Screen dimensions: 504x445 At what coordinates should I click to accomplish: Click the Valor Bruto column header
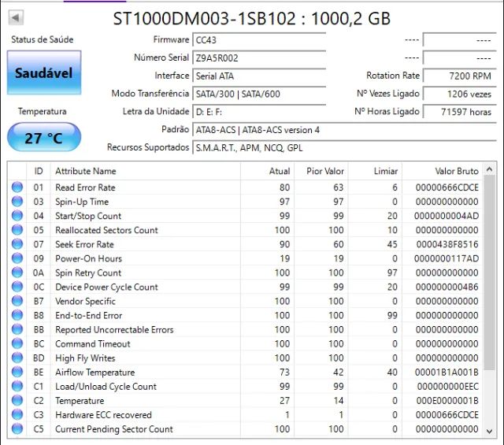(443, 171)
